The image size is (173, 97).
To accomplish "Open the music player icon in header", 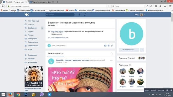I will click(x=85, y=15).
